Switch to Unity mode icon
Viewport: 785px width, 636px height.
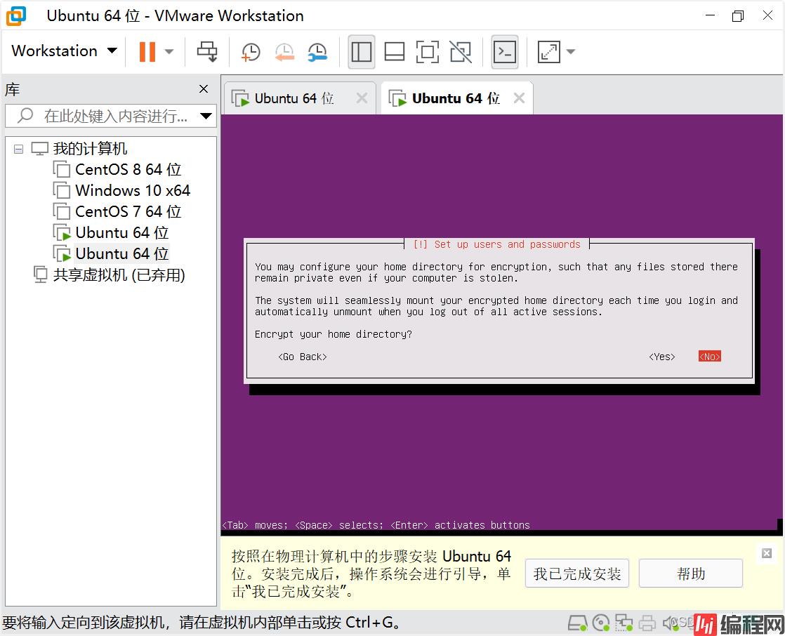[461, 51]
